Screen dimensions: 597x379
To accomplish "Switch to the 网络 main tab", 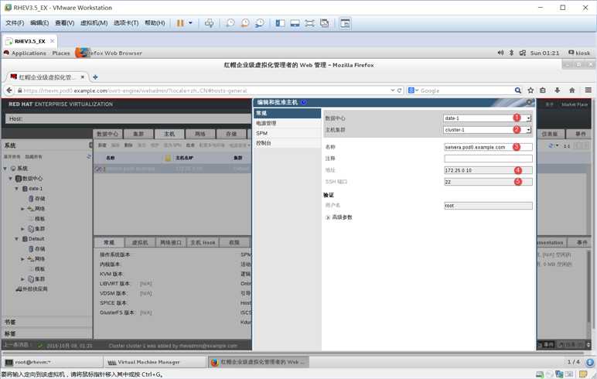I will [200, 134].
